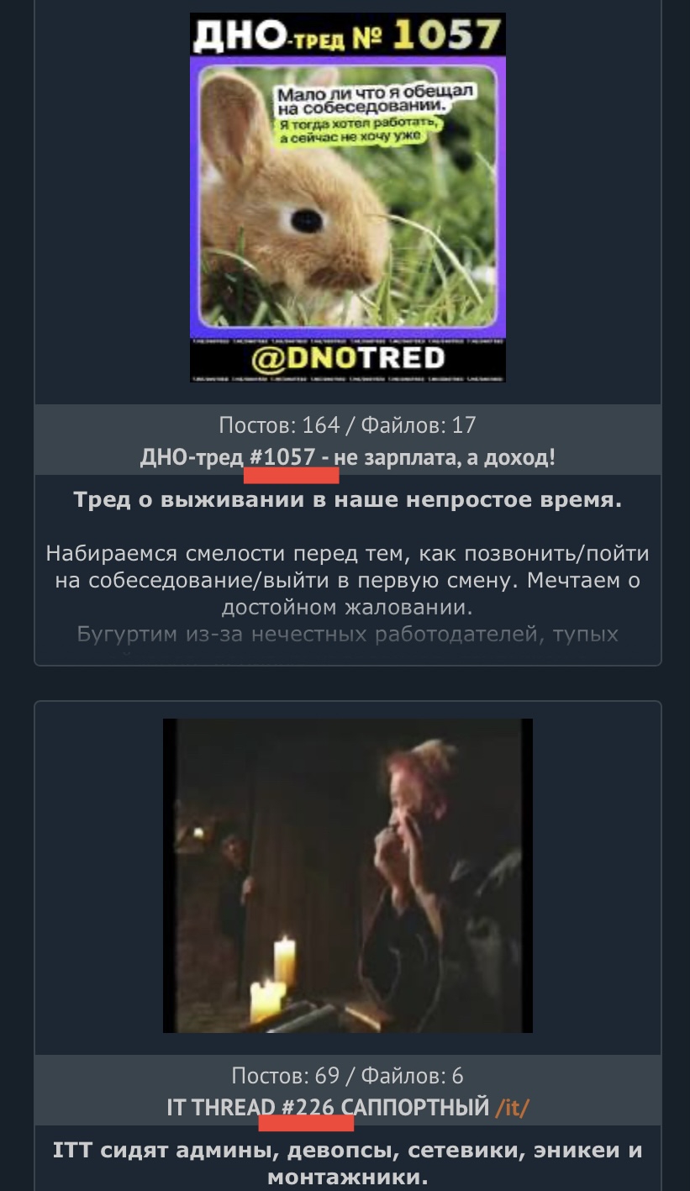Open the rabbit image of ДНО-тред
The image size is (690, 1191).
(x=347, y=198)
